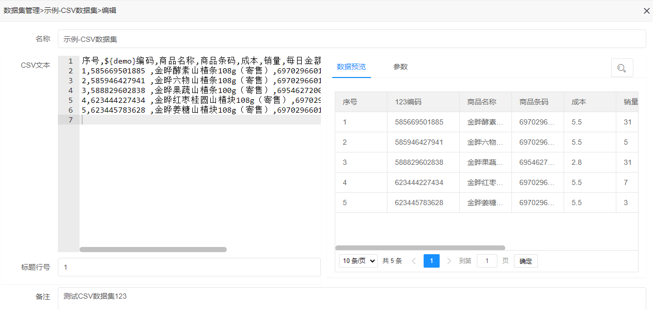
Task: Click the previous page arrow in pagination
Action: (414, 261)
